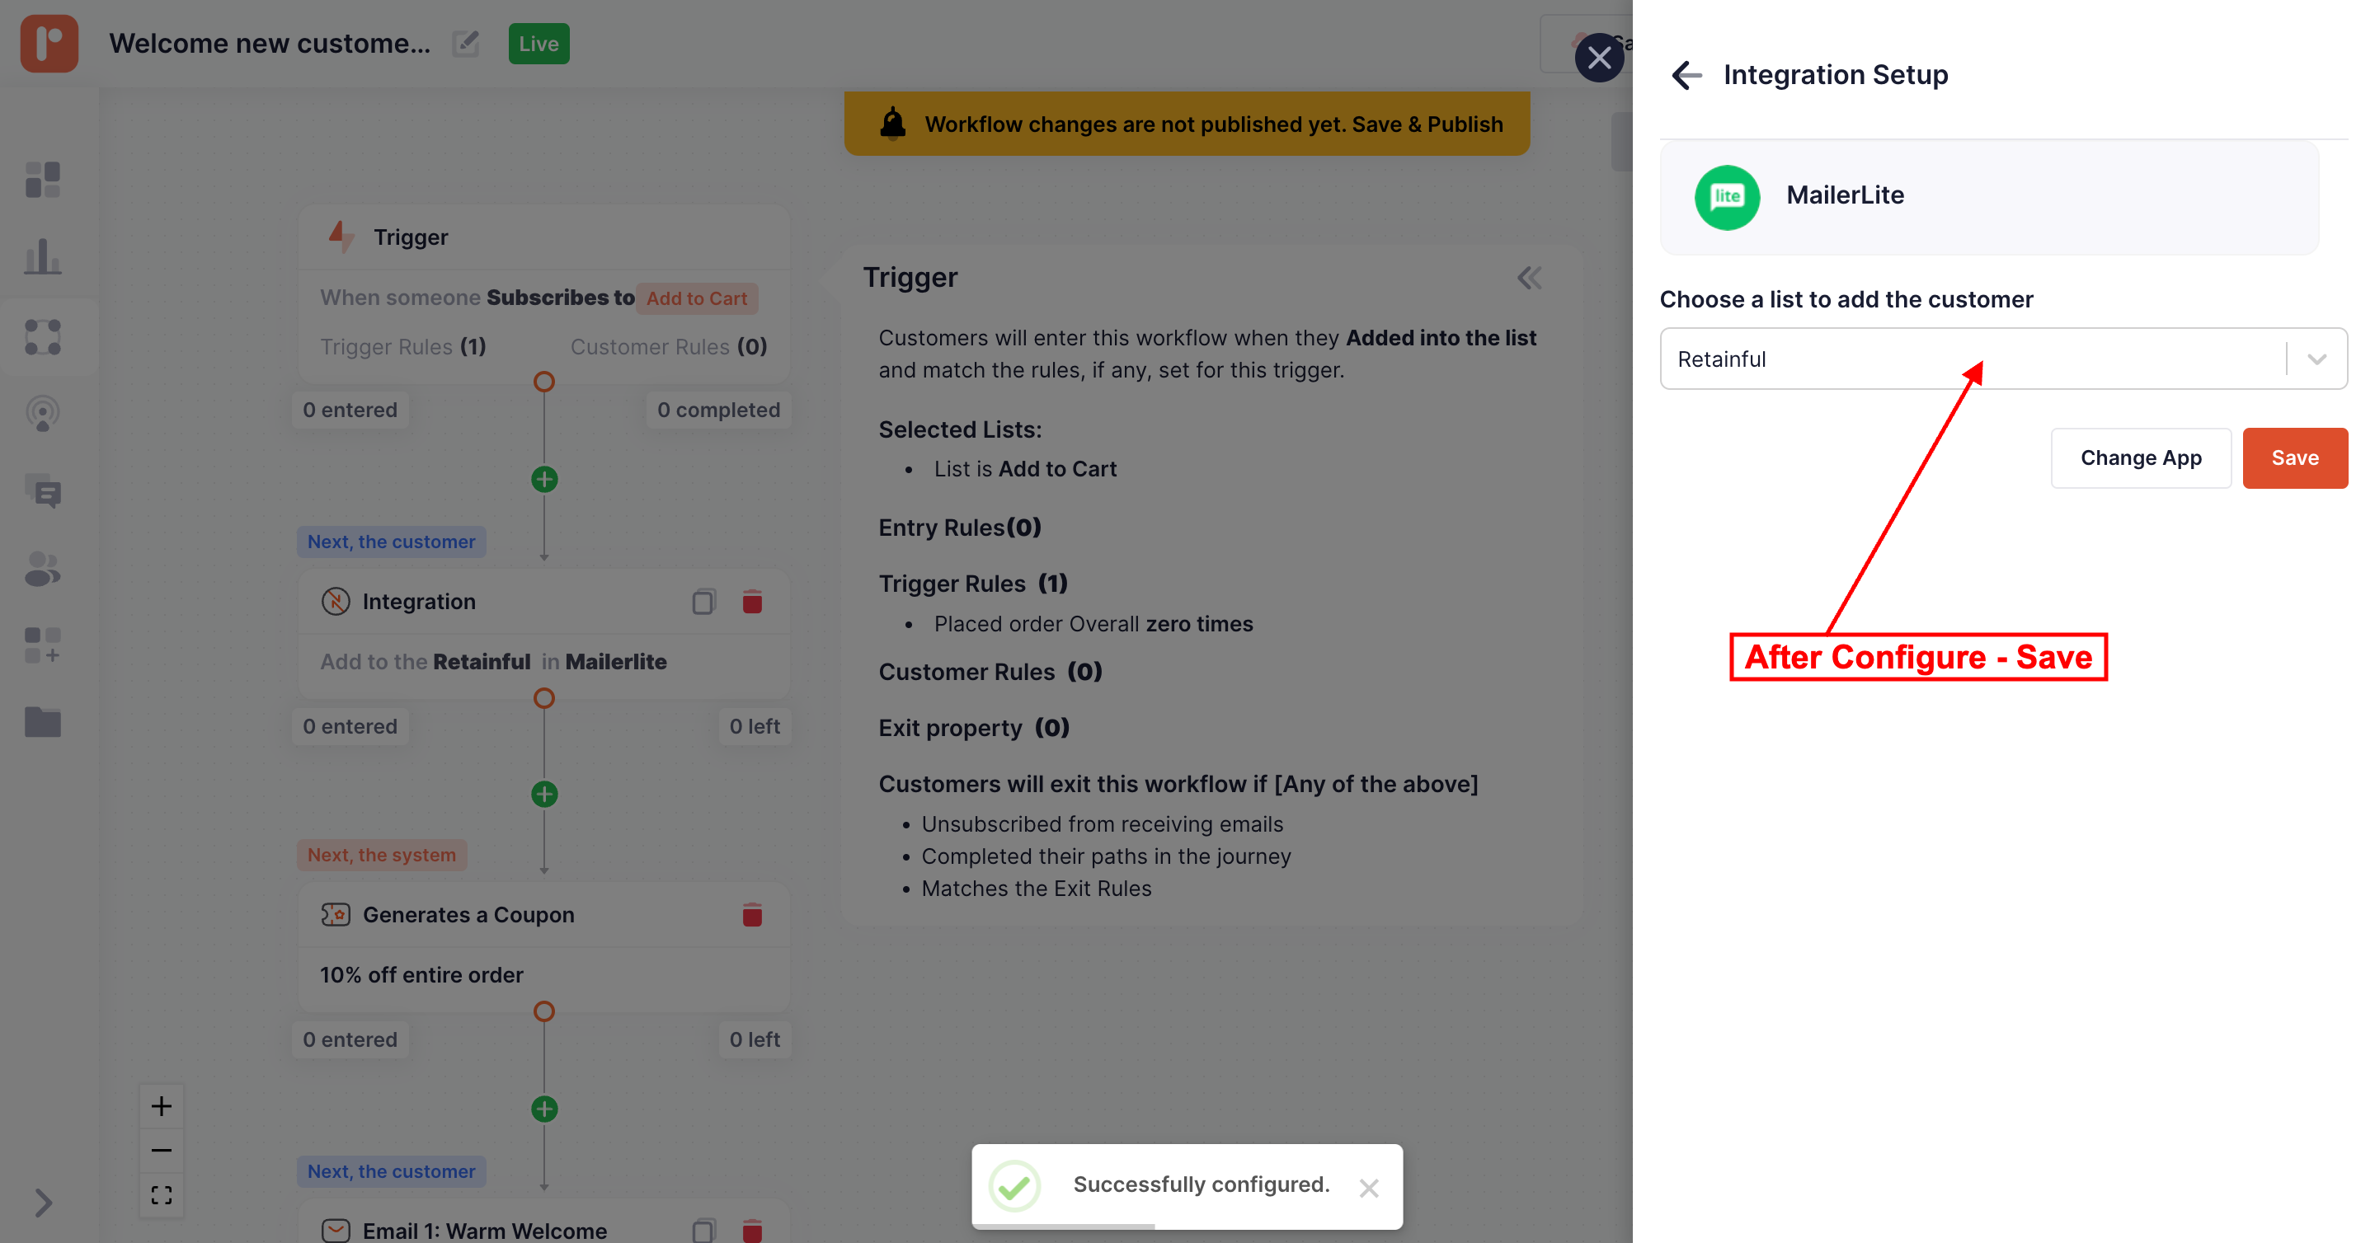2375x1243 pixels.
Task: Duplicate the Integration workflow step
Action: click(703, 602)
